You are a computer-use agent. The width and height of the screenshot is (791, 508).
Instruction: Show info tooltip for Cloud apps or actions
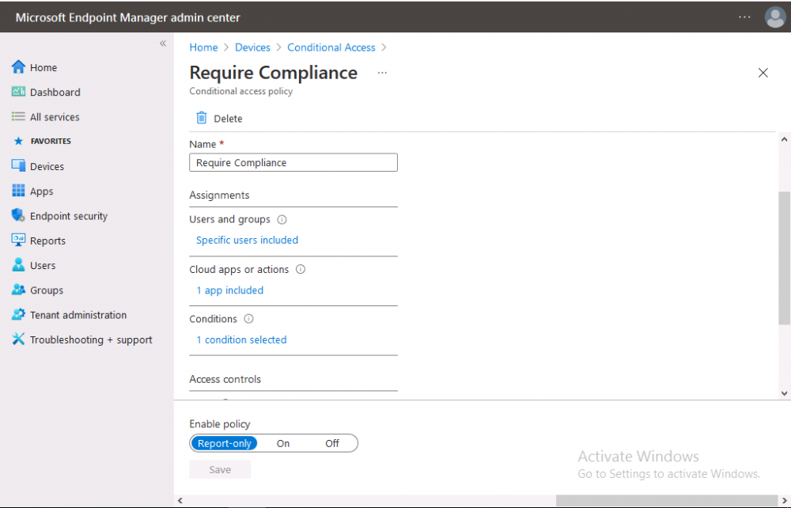[300, 269]
